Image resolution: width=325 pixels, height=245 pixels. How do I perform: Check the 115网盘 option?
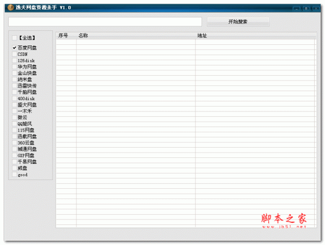14,130
